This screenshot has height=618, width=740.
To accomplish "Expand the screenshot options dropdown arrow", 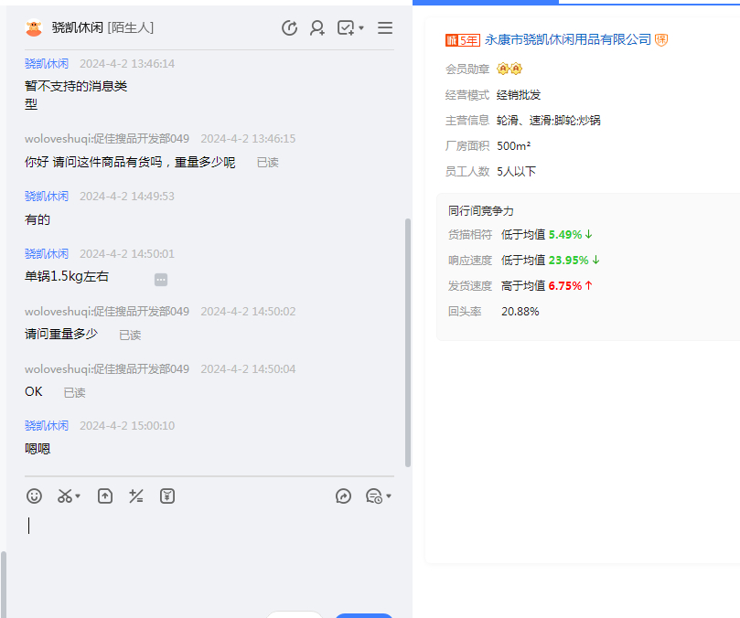I will click(79, 497).
